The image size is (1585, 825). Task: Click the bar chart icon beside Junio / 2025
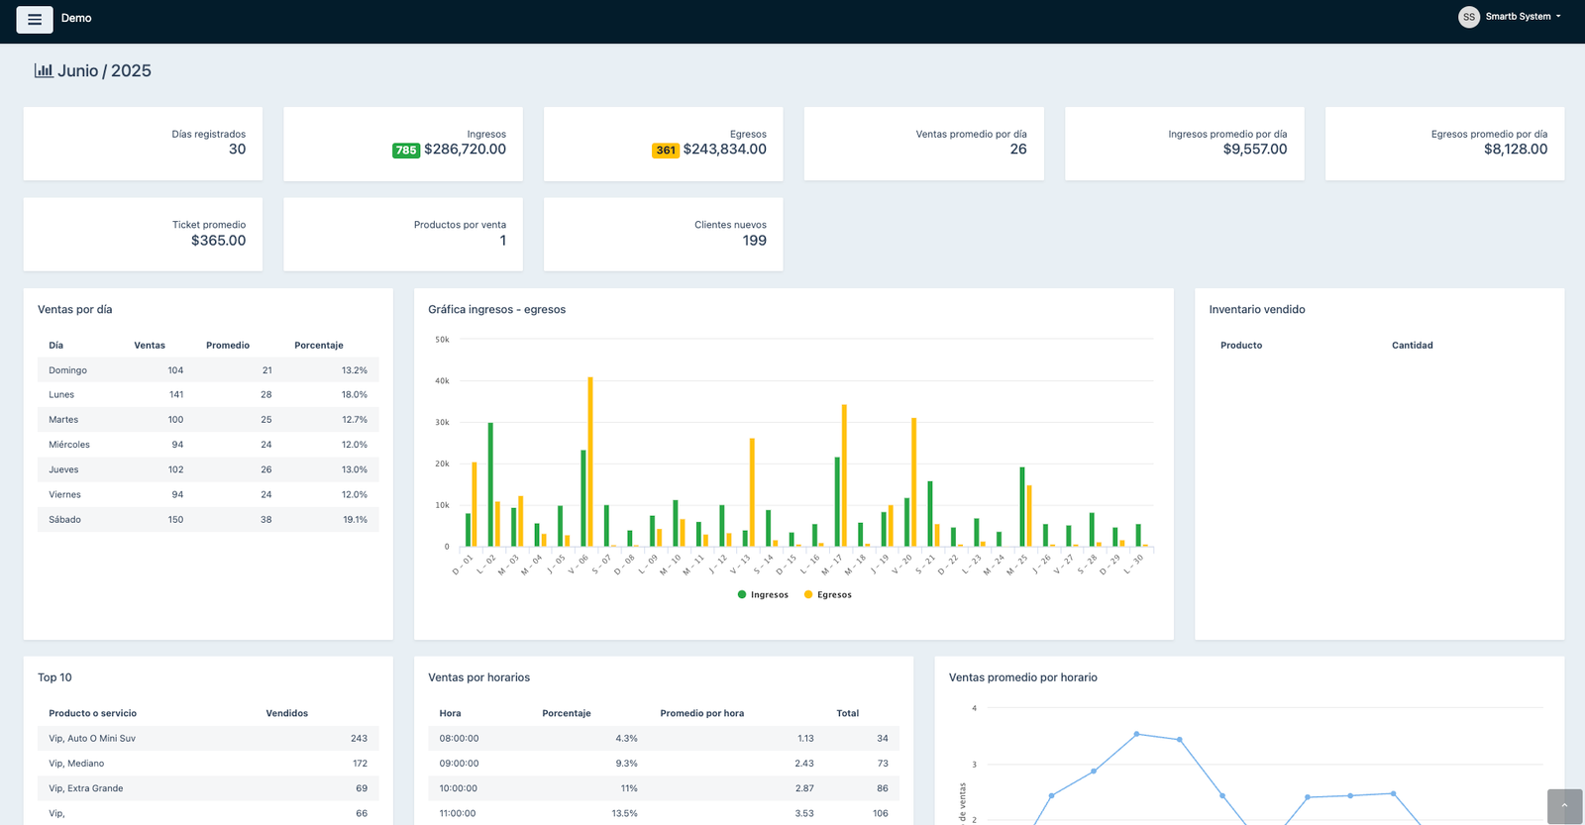pyautogui.click(x=44, y=70)
